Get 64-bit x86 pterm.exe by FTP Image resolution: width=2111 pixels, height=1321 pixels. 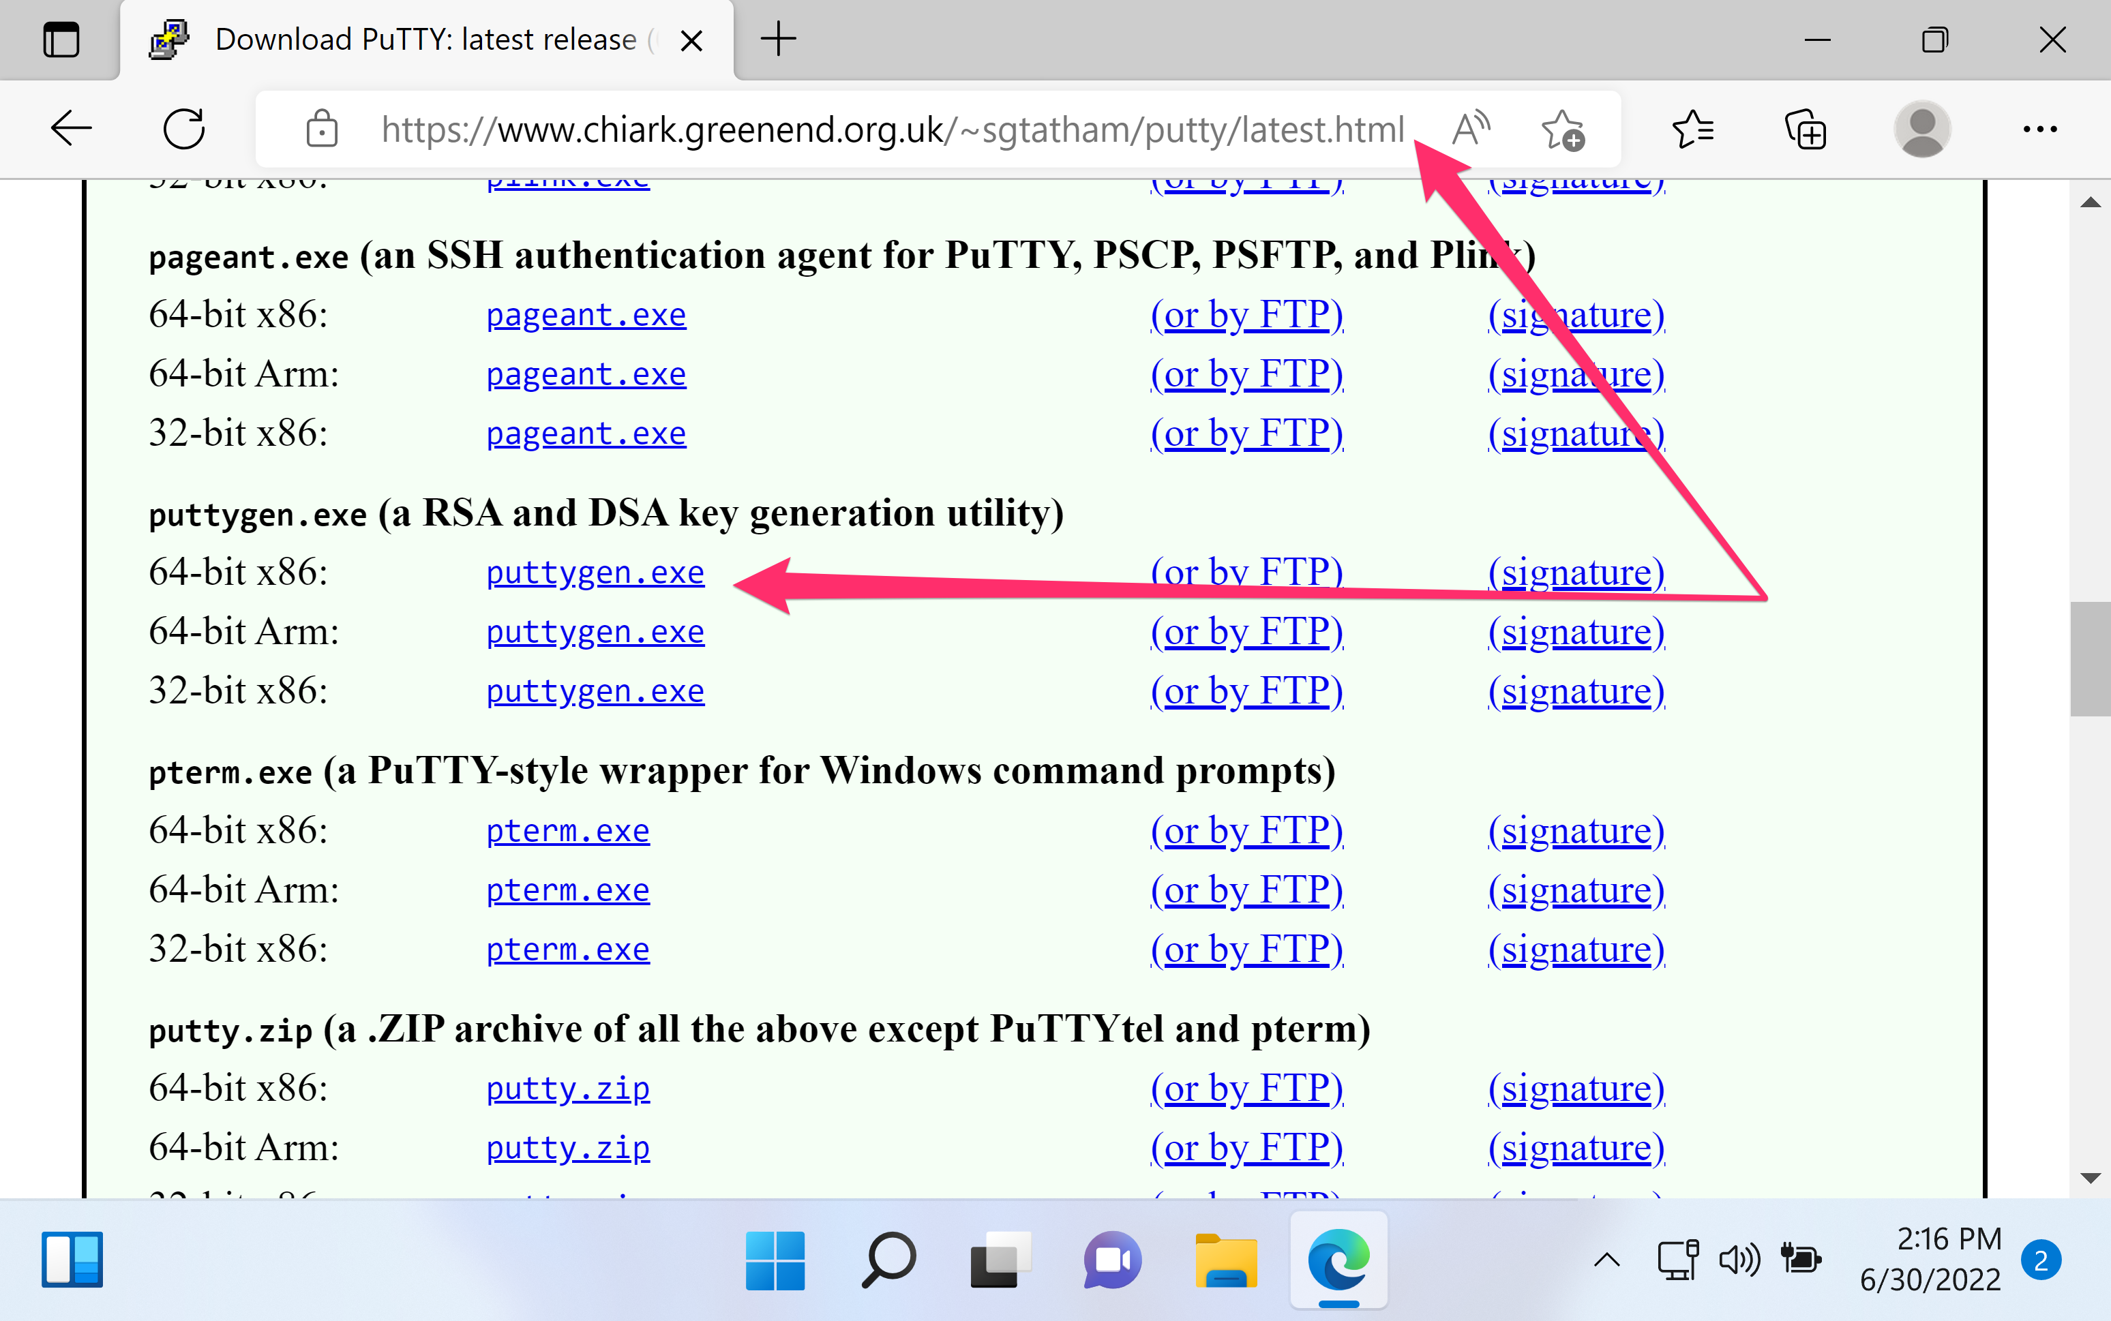(1247, 830)
